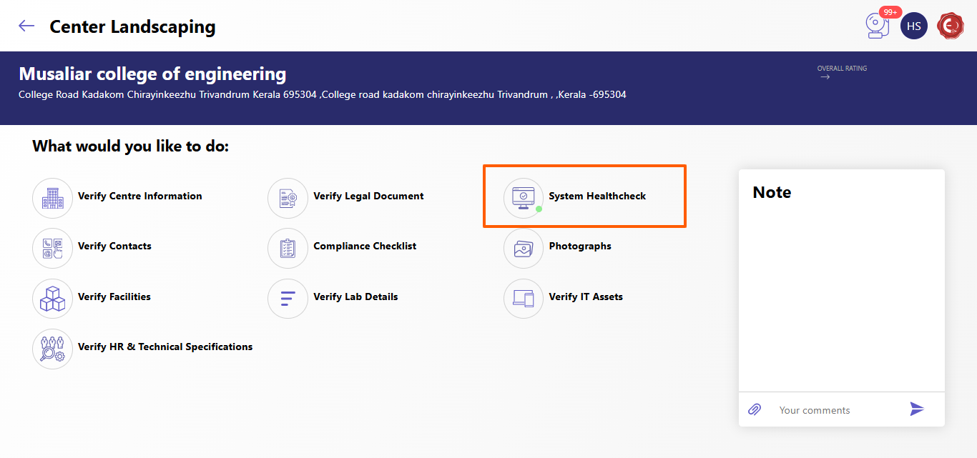Send the note with the paper plane icon
The image size is (977, 458).
pyautogui.click(x=917, y=409)
